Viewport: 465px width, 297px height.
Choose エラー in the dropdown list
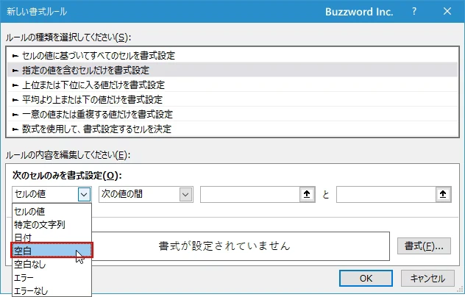click(x=52, y=278)
